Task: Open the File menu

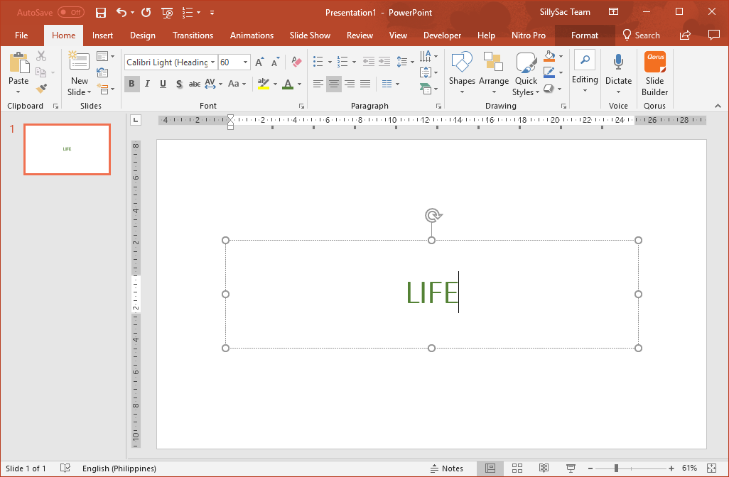Action: pos(21,35)
